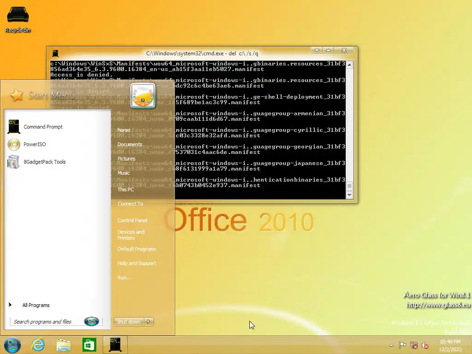The height and width of the screenshot is (354, 472).
Task: Click the 'Access is denied.' line in cmd
Action: tap(82, 75)
